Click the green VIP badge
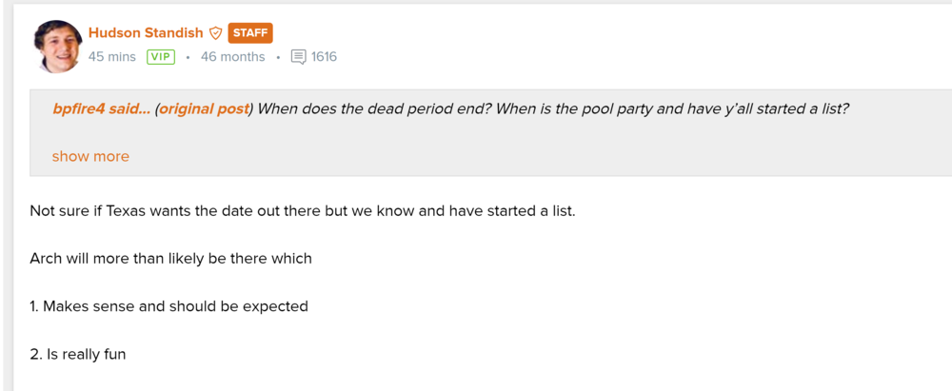This screenshot has width=952, height=391. [x=161, y=57]
